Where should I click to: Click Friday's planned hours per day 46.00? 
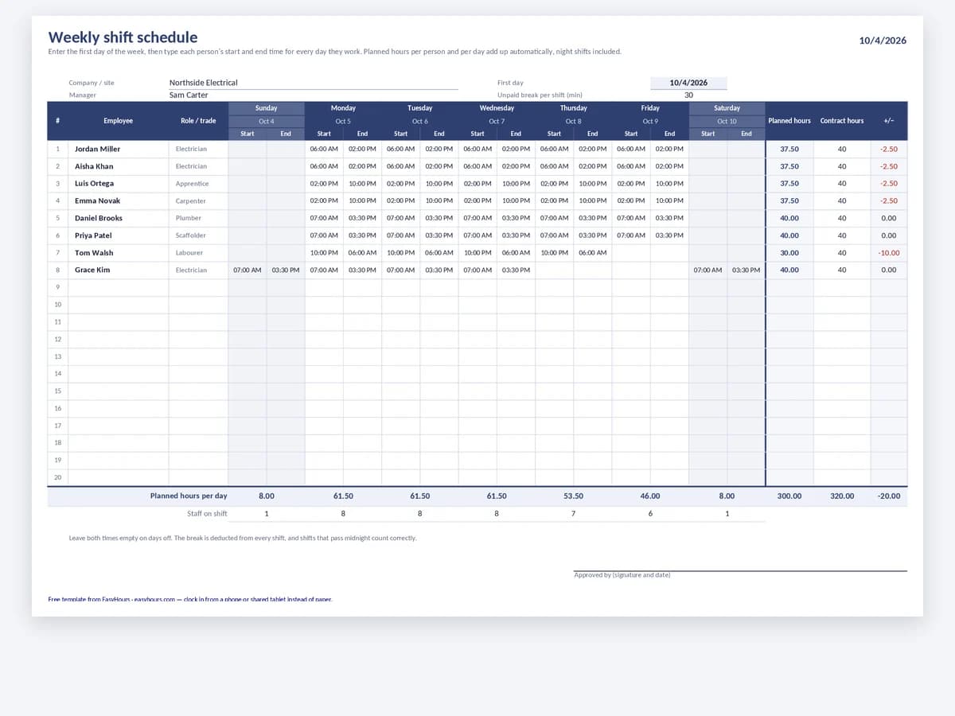650,496
